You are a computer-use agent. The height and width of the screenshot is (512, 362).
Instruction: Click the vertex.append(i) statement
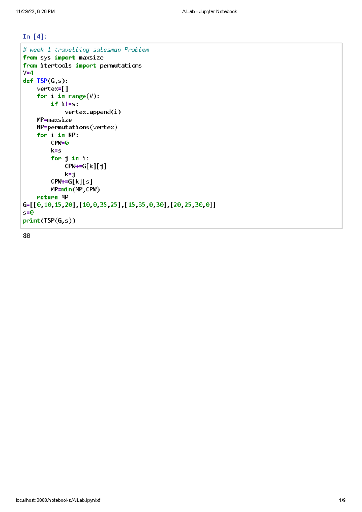(x=93, y=112)
